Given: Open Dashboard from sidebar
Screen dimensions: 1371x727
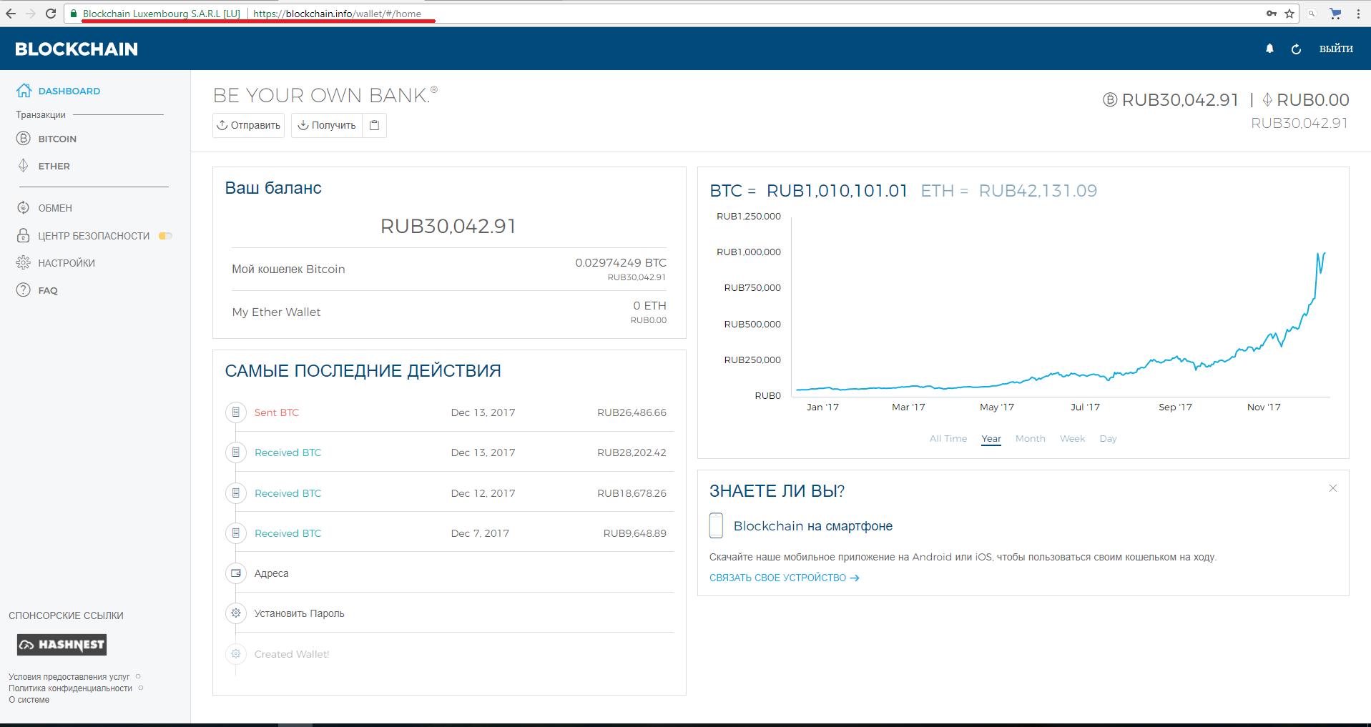Looking at the screenshot, I should pos(59,91).
